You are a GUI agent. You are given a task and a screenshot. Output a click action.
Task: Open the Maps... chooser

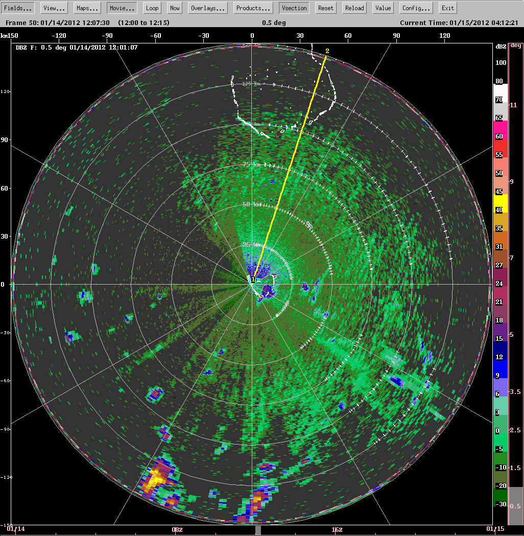pos(87,8)
